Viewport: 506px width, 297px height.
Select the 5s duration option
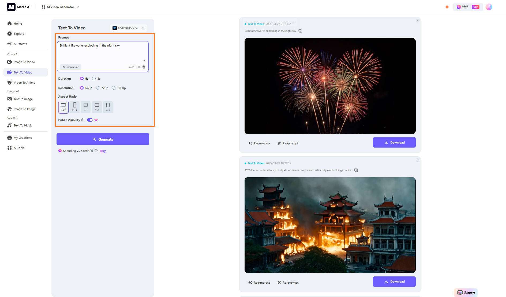click(x=84, y=79)
